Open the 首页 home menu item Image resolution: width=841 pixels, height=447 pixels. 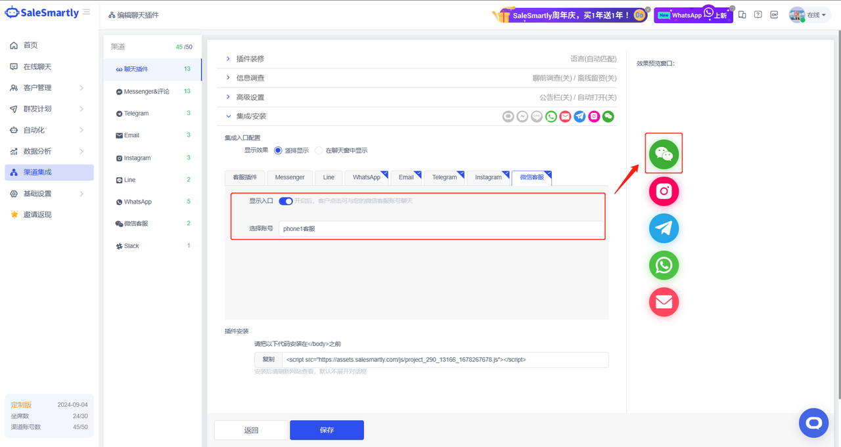tap(49, 45)
